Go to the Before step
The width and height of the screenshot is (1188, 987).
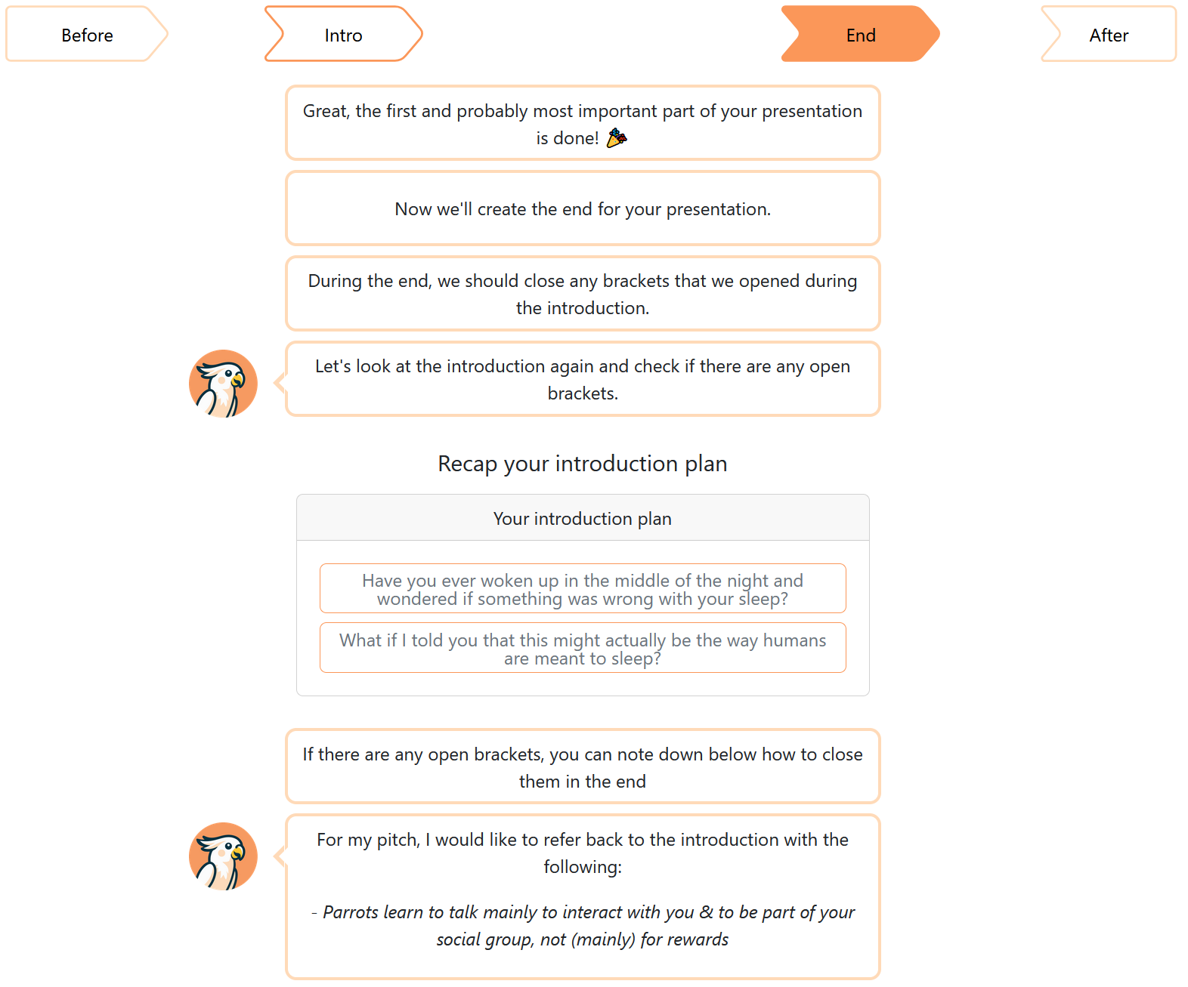[87, 35]
